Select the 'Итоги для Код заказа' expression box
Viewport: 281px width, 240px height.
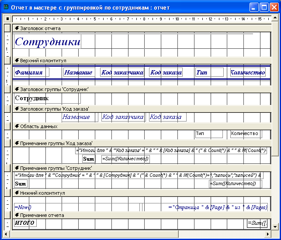171,151
